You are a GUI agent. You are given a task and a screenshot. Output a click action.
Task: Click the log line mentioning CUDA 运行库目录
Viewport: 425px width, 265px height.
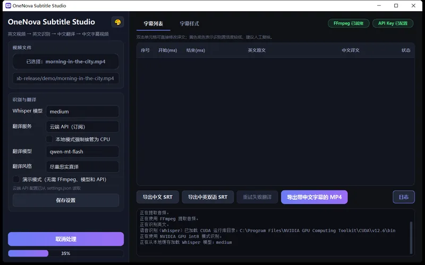[268, 231]
